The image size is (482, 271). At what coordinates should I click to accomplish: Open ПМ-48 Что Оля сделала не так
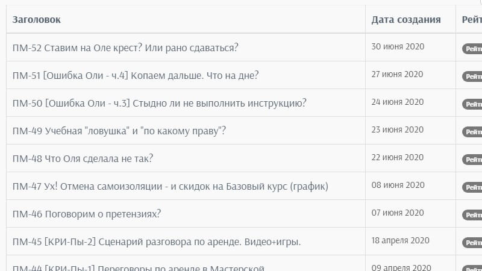point(83,158)
